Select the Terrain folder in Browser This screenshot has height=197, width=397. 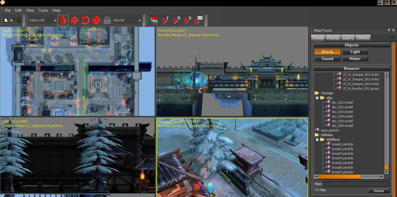click(327, 93)
